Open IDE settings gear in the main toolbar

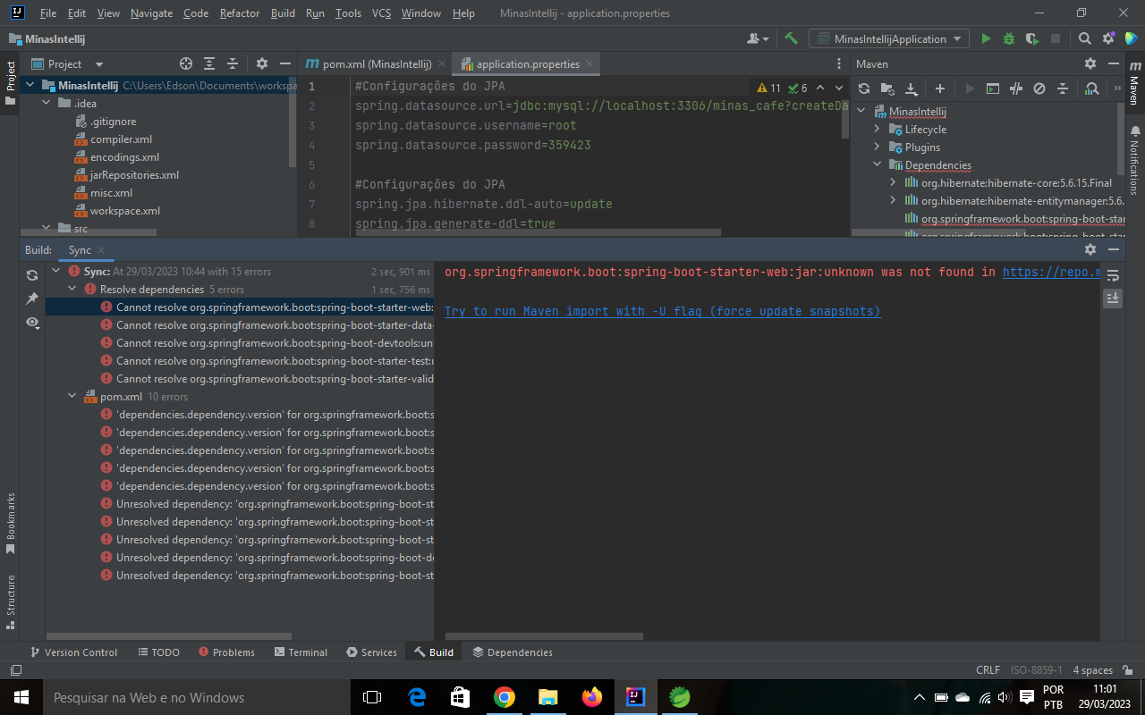(x=1108, y=38)
